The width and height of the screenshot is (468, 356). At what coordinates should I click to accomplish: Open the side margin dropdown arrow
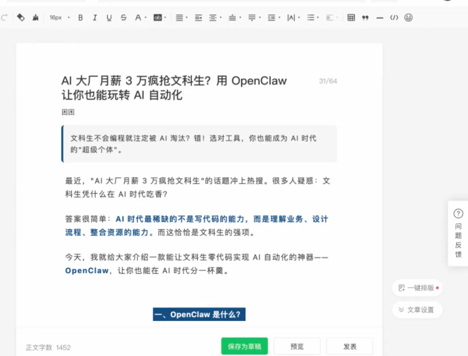coord(221,18)
